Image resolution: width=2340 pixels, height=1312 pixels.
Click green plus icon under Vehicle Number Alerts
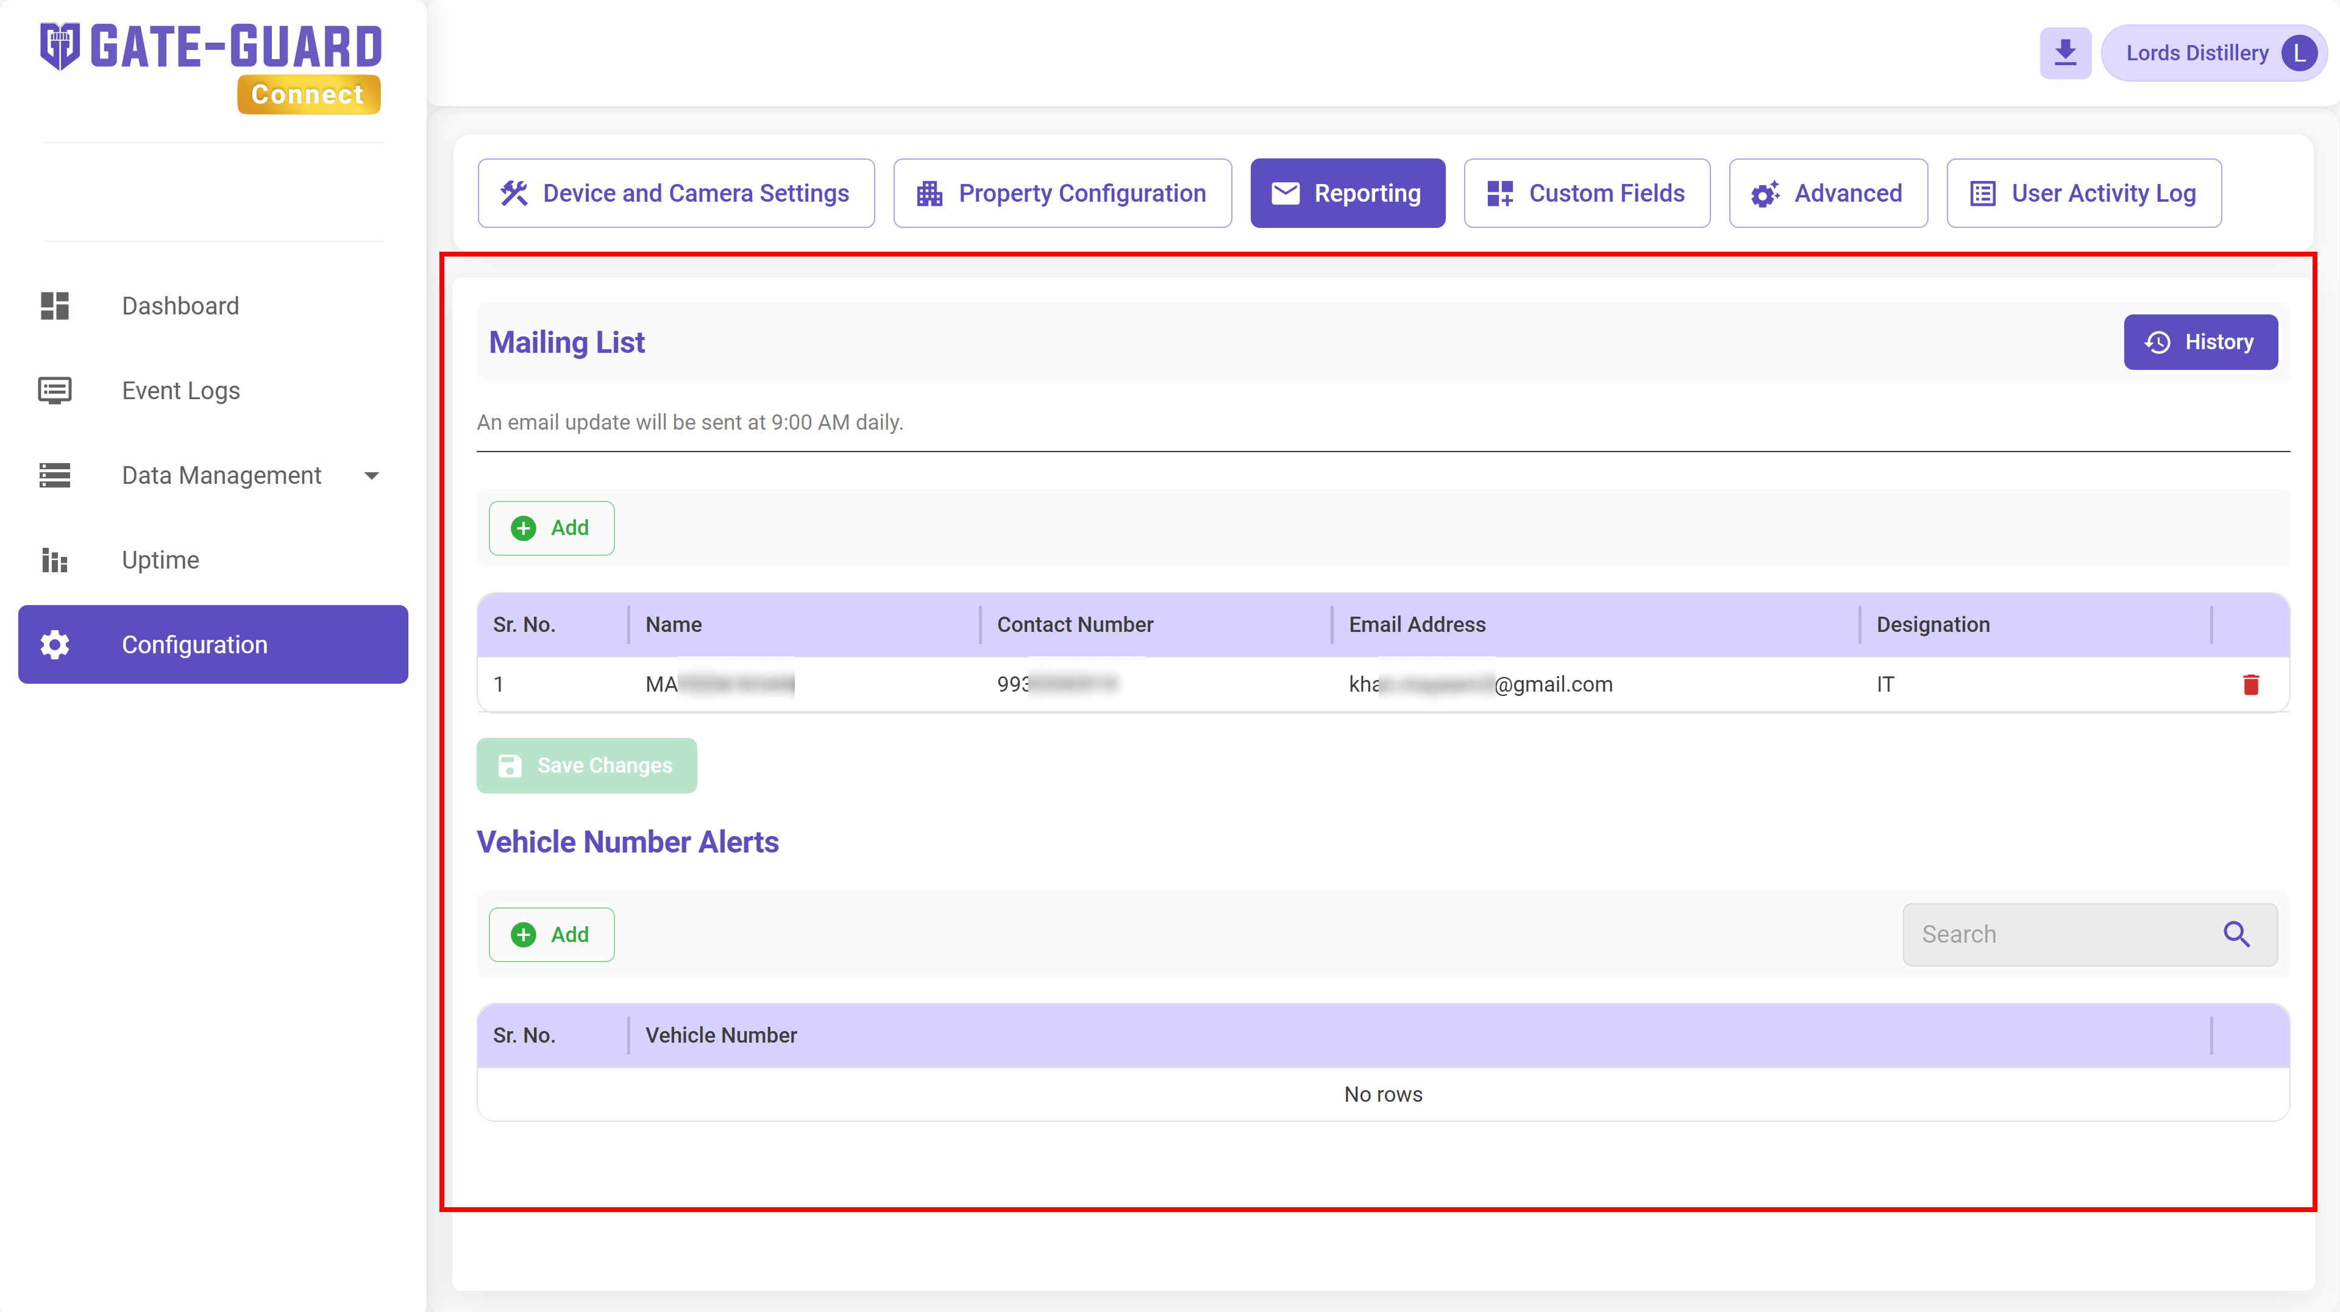pyautogui.click(x=523, y=934)
